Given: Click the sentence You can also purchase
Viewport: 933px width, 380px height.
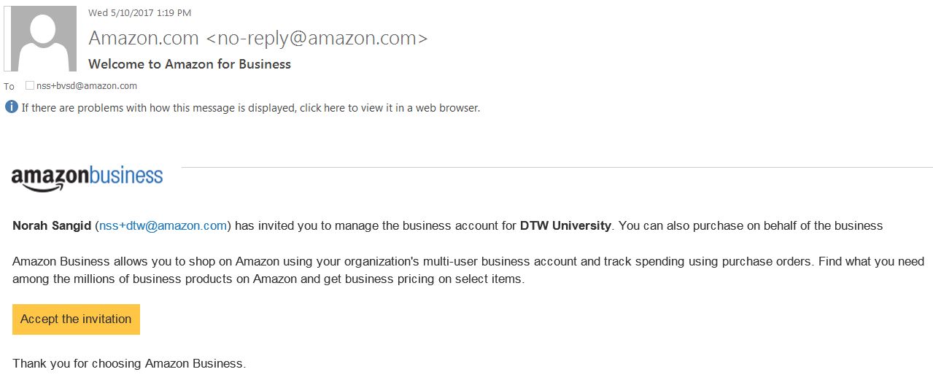Looking at the screenshot, I should [751, 226].
